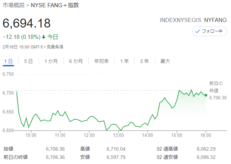Click the 6,750 price axis label
The height and width of the screenshot is (164, 231).
pos(8,74)
